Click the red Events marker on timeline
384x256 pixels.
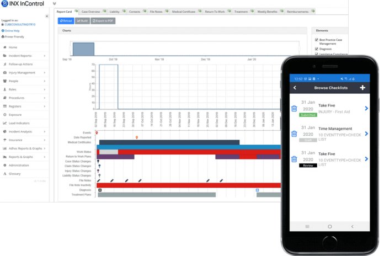click(x=97, y=133)
